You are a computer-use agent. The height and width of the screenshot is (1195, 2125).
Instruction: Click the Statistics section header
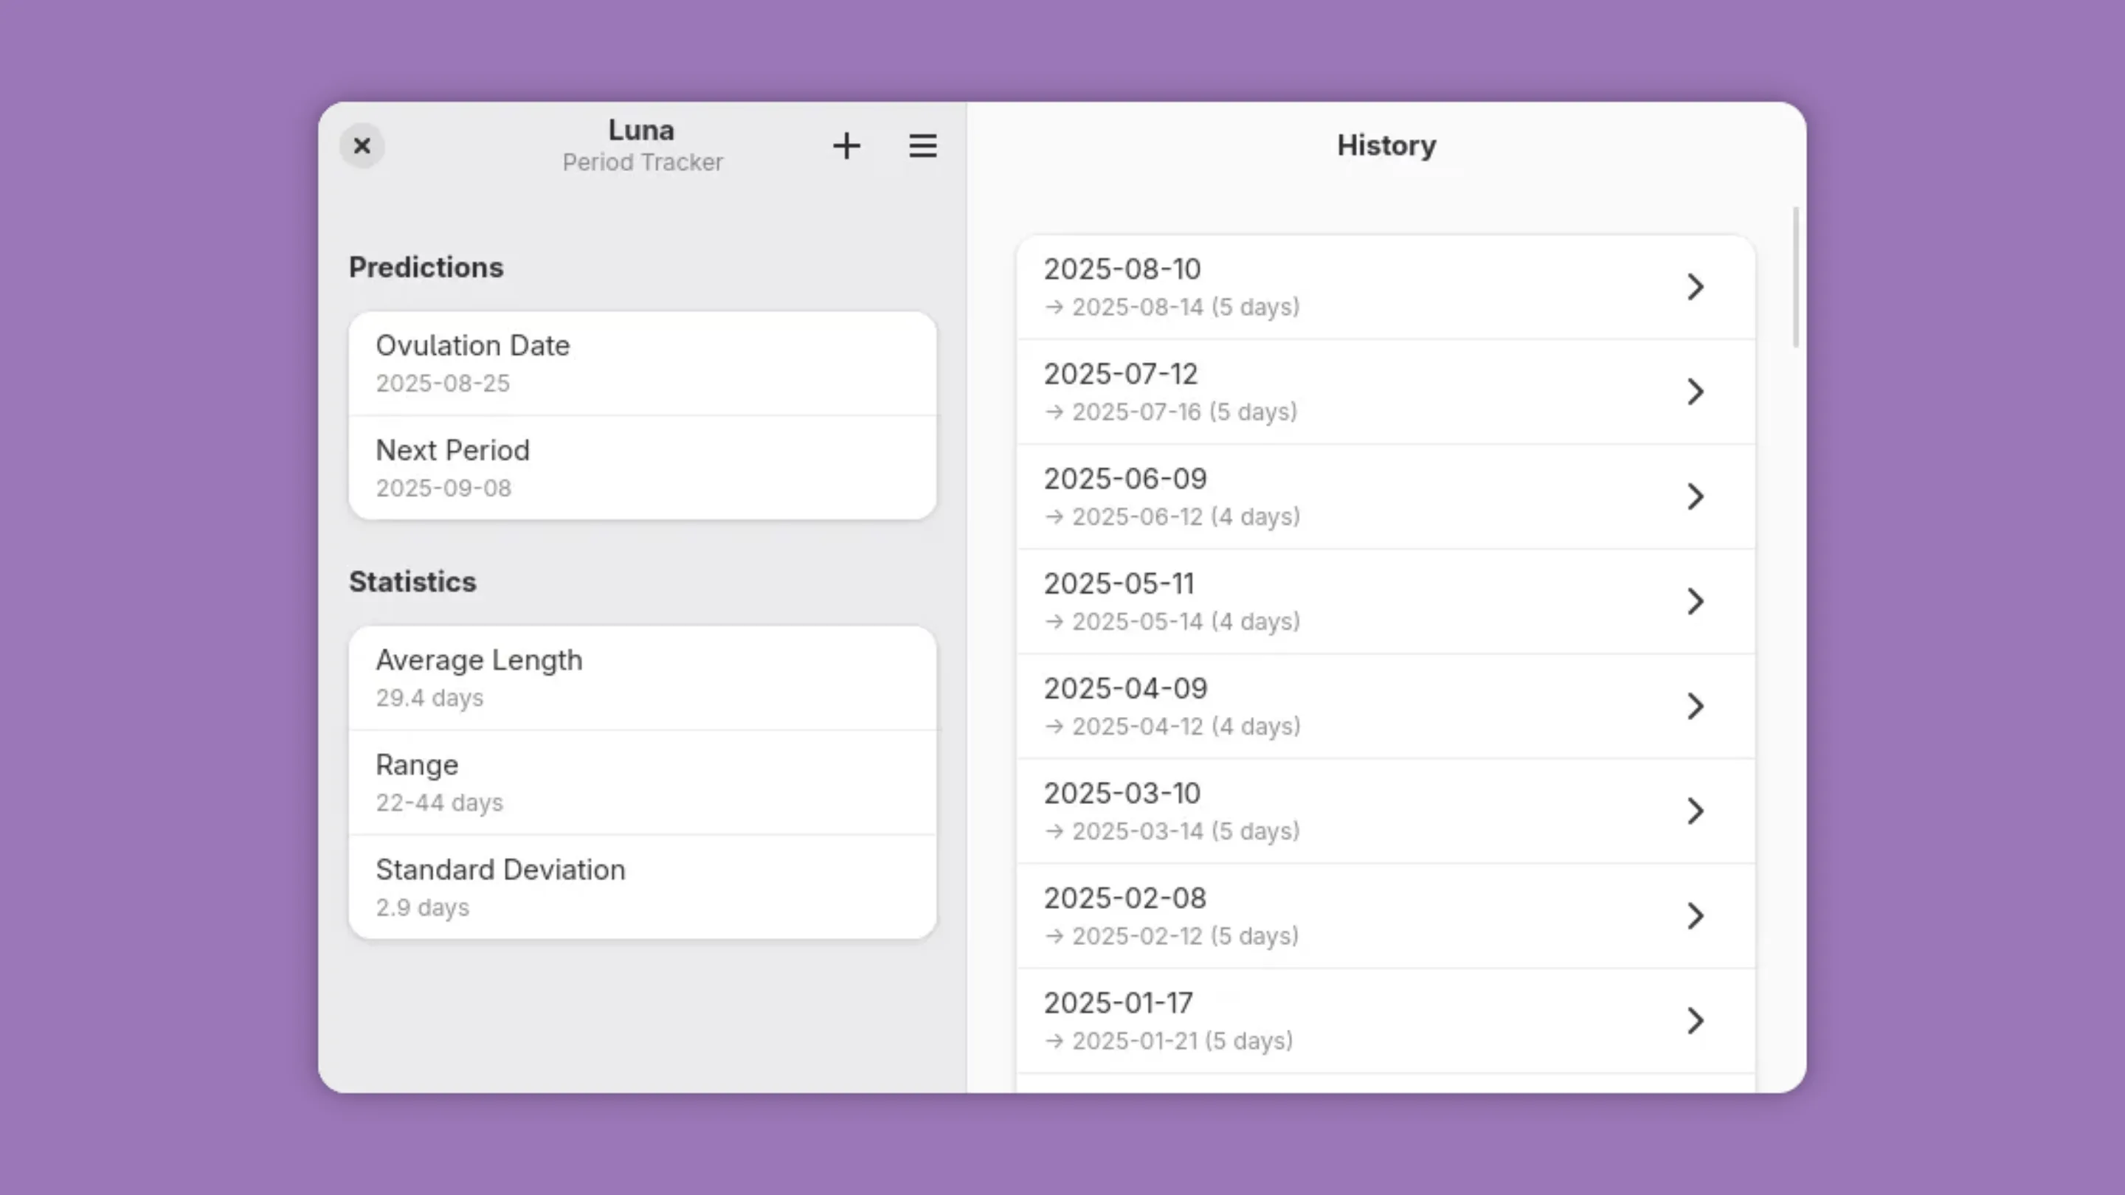point(412,581)
